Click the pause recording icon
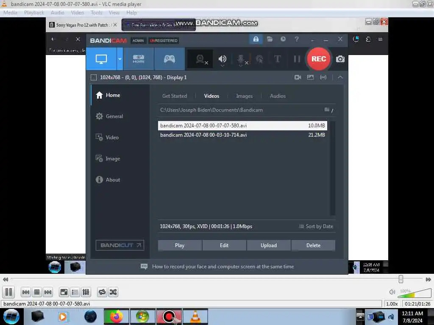Image resolution: width=434 pixels, height=325 pixels. 297,59
